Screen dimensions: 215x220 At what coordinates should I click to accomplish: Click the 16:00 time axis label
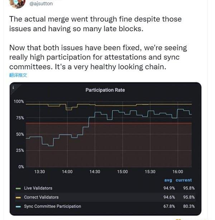tap(177, 172)
